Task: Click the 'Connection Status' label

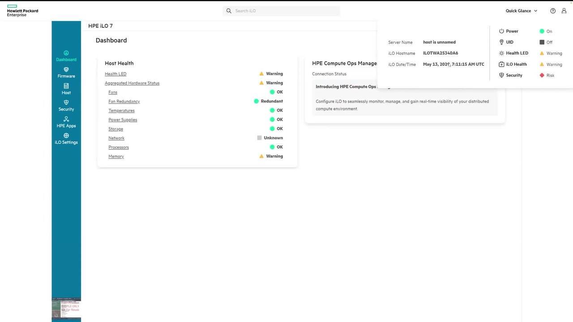Action: (x=329, y=74)
